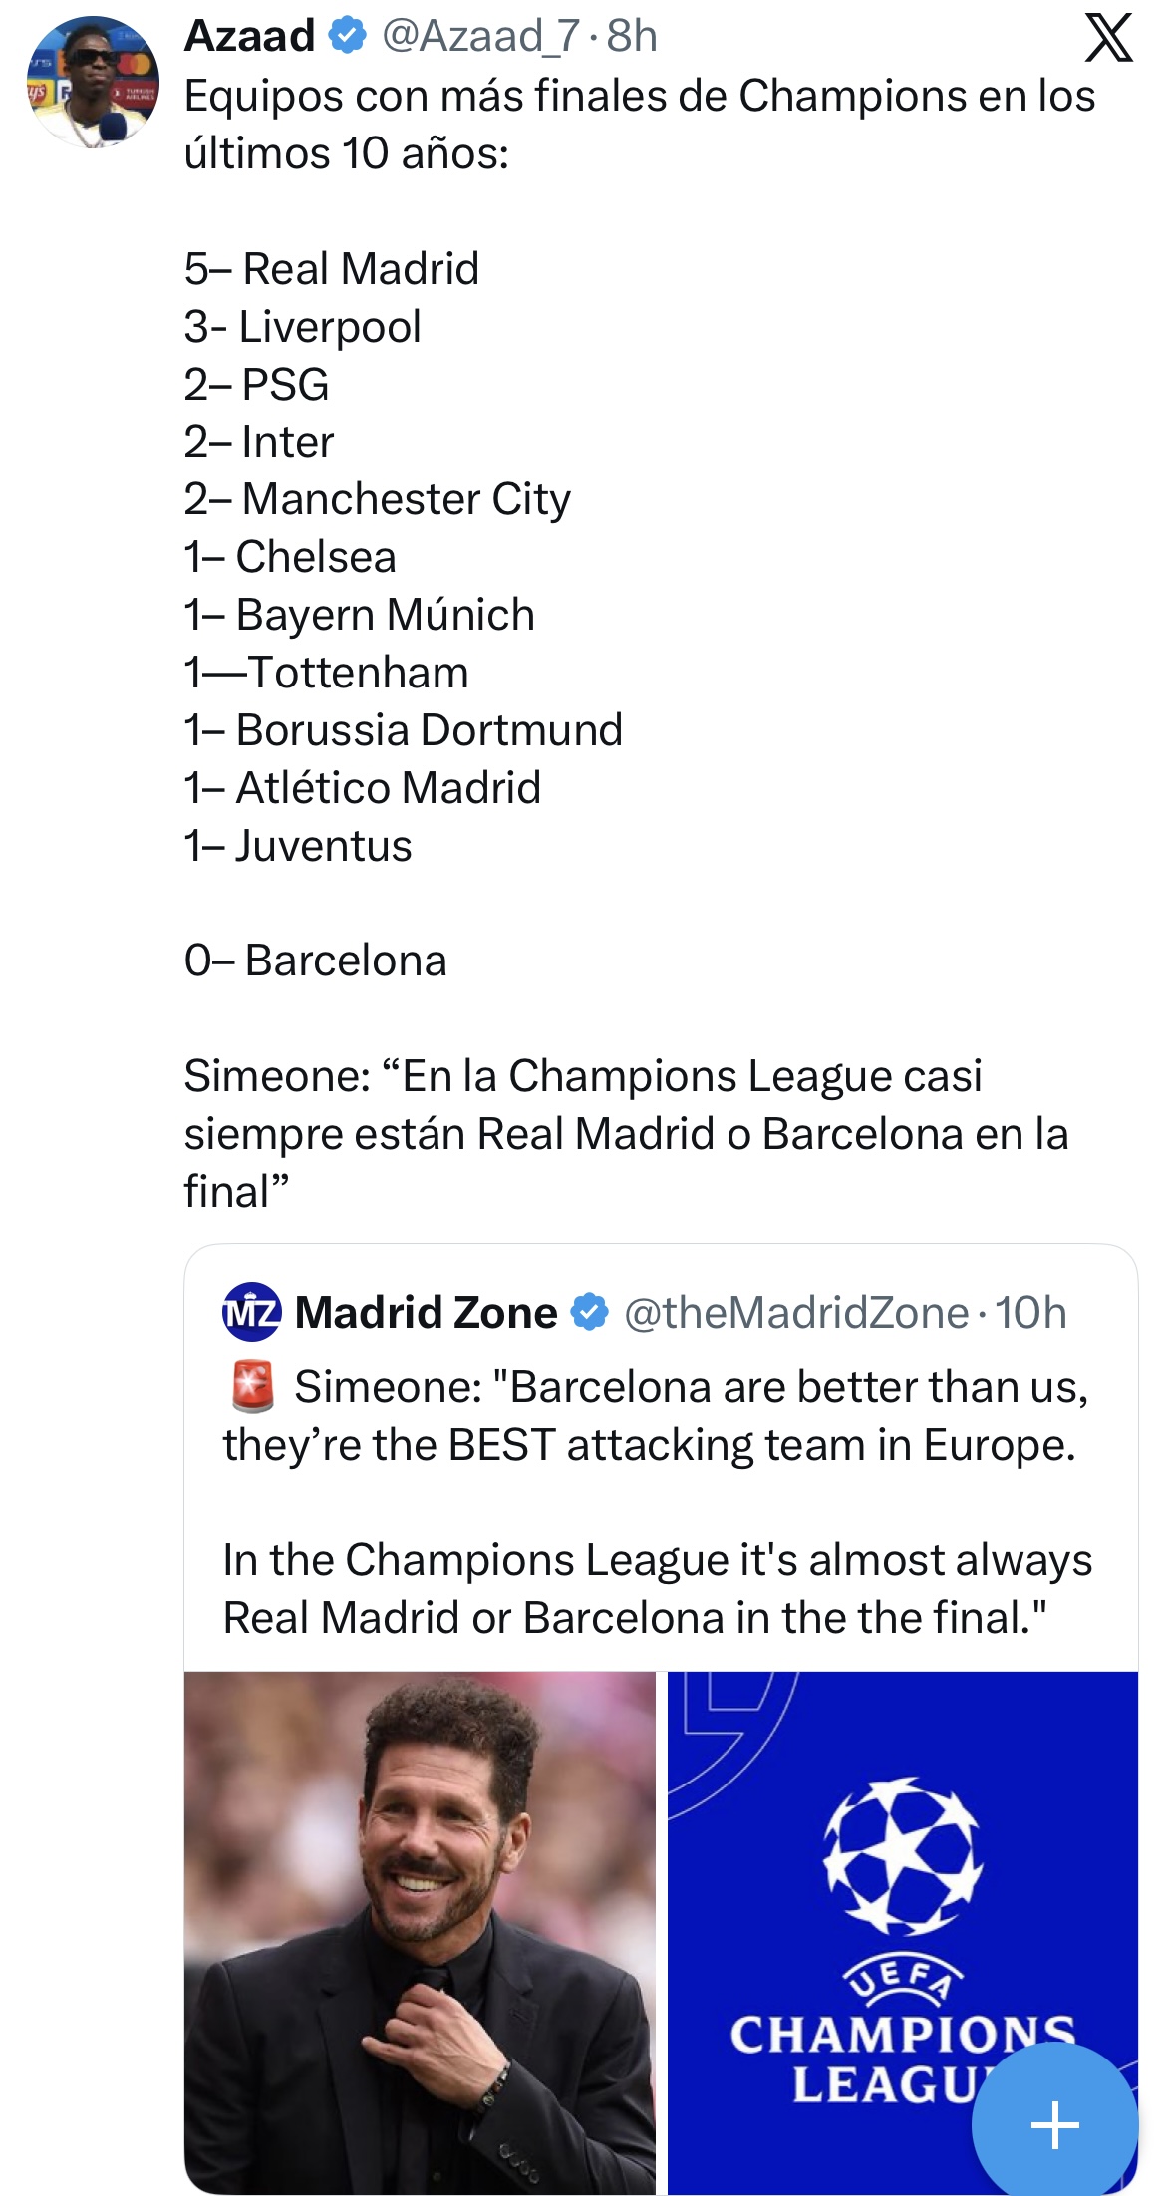Tap the 10h quoted tweet timestamp
The width and height of the screenshot is (1166, 2196).
click(1030, 1312)
